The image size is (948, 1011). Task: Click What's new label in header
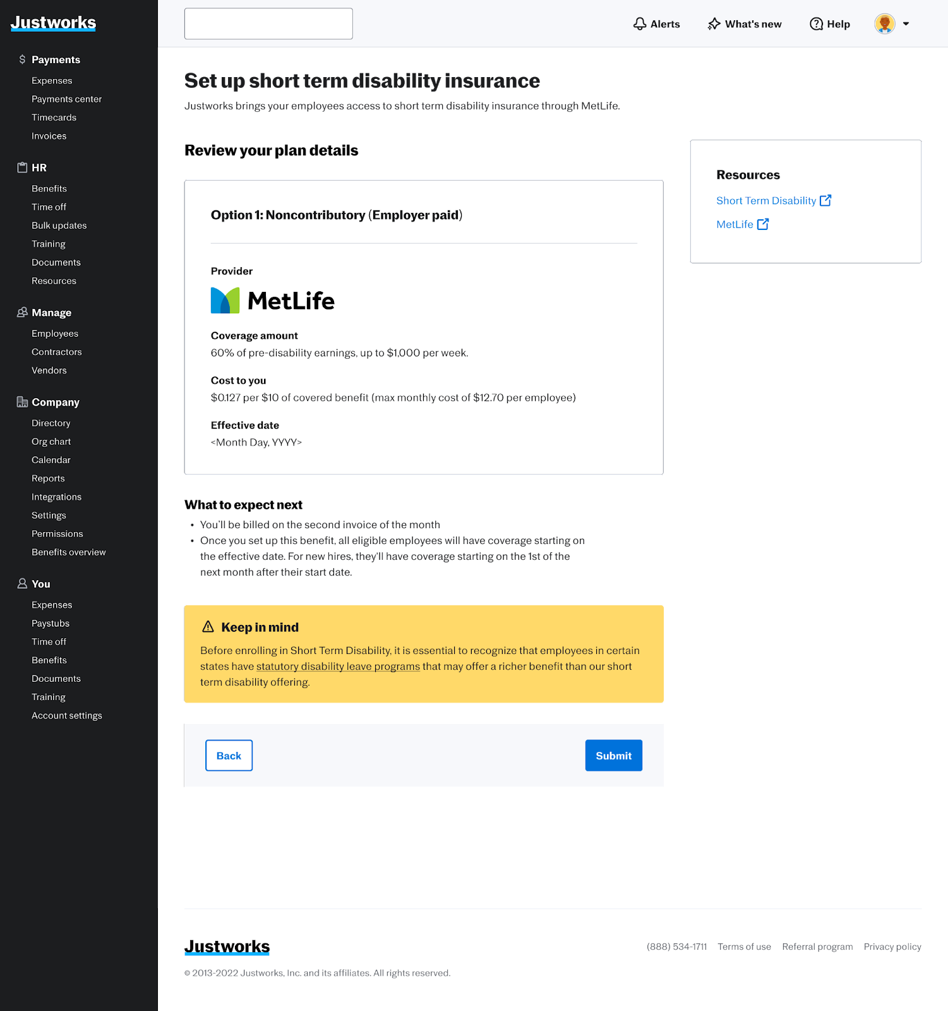[753, 24]
